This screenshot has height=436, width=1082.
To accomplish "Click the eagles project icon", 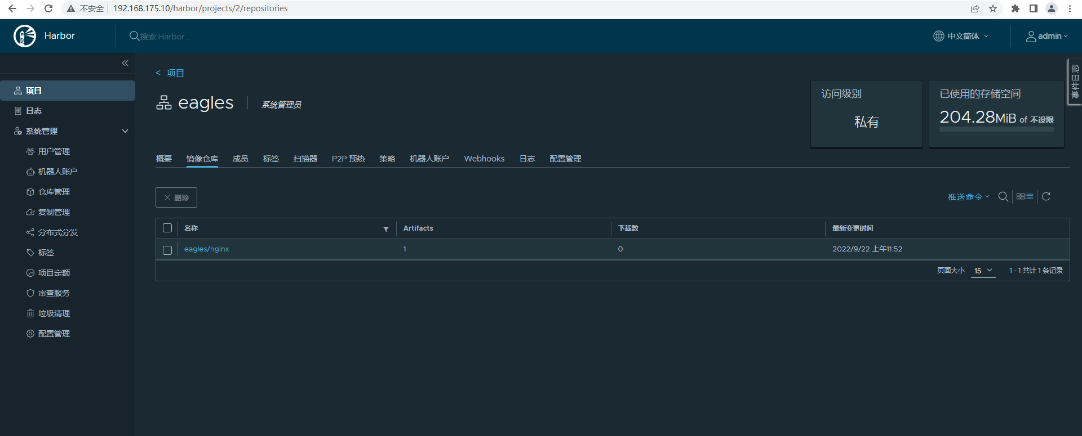I will pyautogui.click(x=163, y=102).
